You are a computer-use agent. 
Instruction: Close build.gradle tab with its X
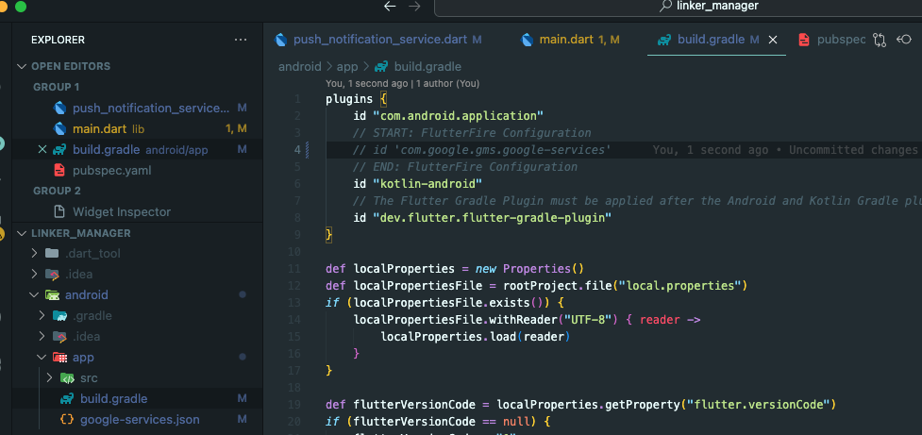[773, 40]
